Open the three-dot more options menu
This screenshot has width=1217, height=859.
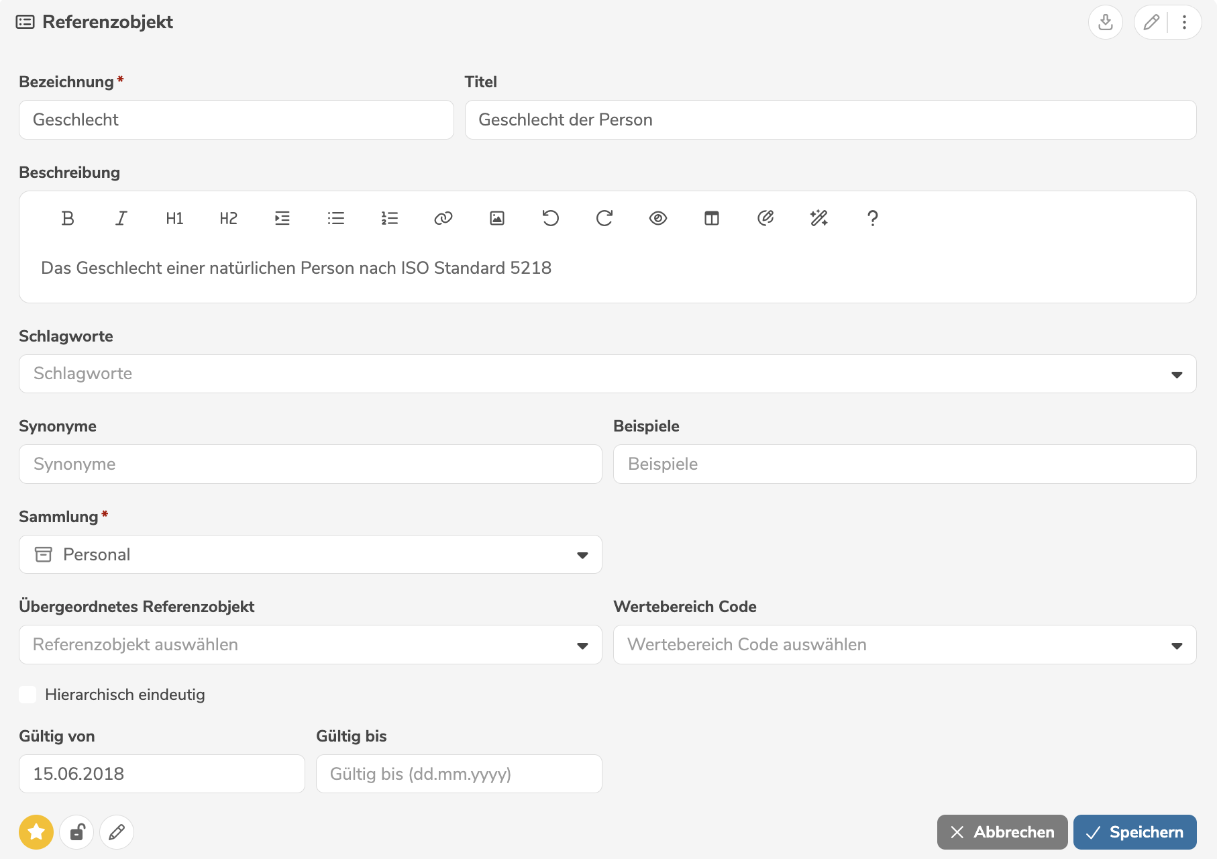click(x=1184, y=22)
